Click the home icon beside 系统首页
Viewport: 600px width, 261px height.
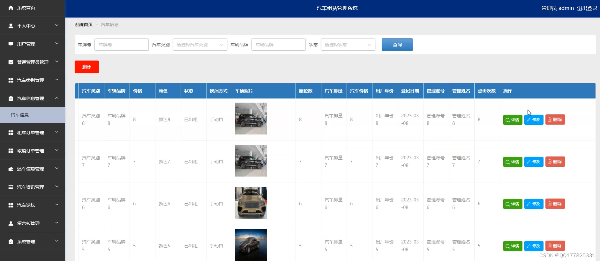[x=11, y=8]
